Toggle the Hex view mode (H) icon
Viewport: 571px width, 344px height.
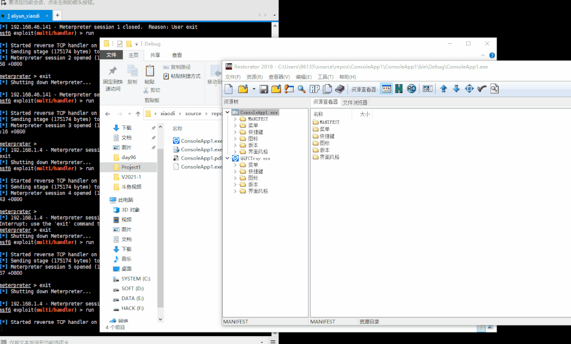coord(399,89)
